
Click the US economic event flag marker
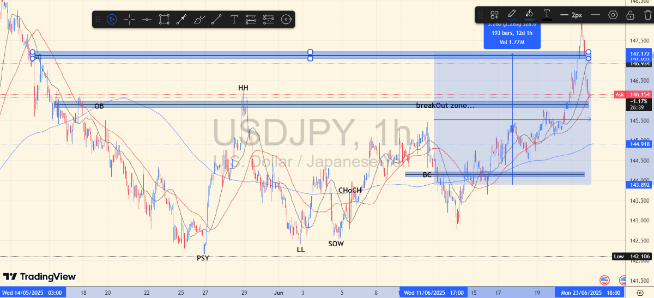pyautogui.click(x=604, y=280)
